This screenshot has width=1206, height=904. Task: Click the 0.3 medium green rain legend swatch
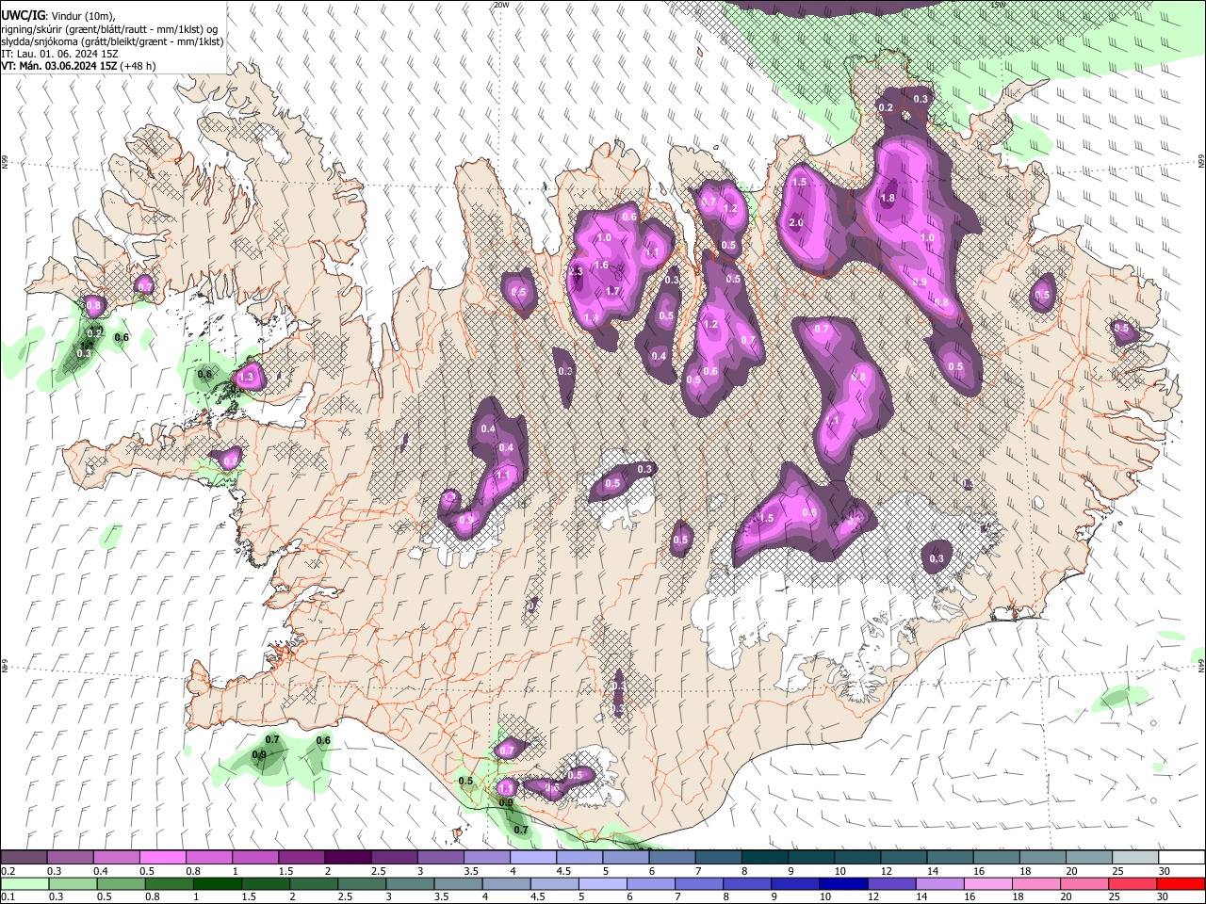pos(73,883)
